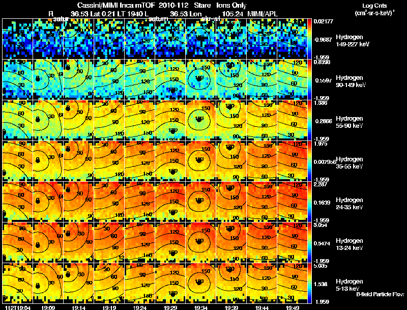Click the '19:44' time label

click(x=262, y=307)
